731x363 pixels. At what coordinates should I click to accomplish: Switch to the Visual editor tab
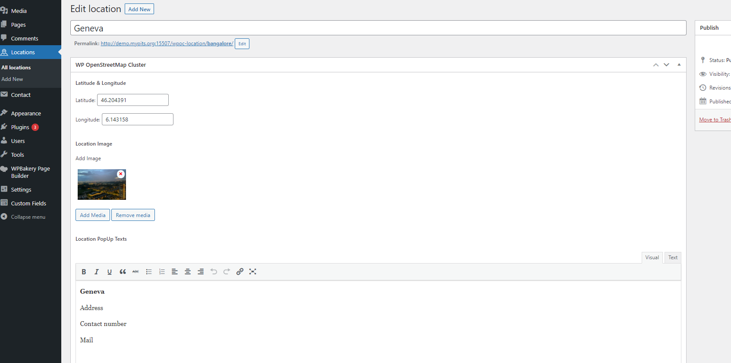(x=652, y=258)
